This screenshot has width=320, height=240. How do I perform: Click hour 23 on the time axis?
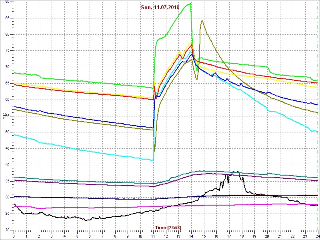click(305, 236)
